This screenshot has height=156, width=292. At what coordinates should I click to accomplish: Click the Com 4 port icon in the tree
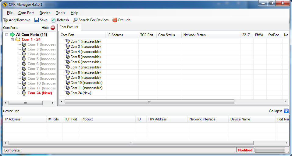[x=24, y=54]
